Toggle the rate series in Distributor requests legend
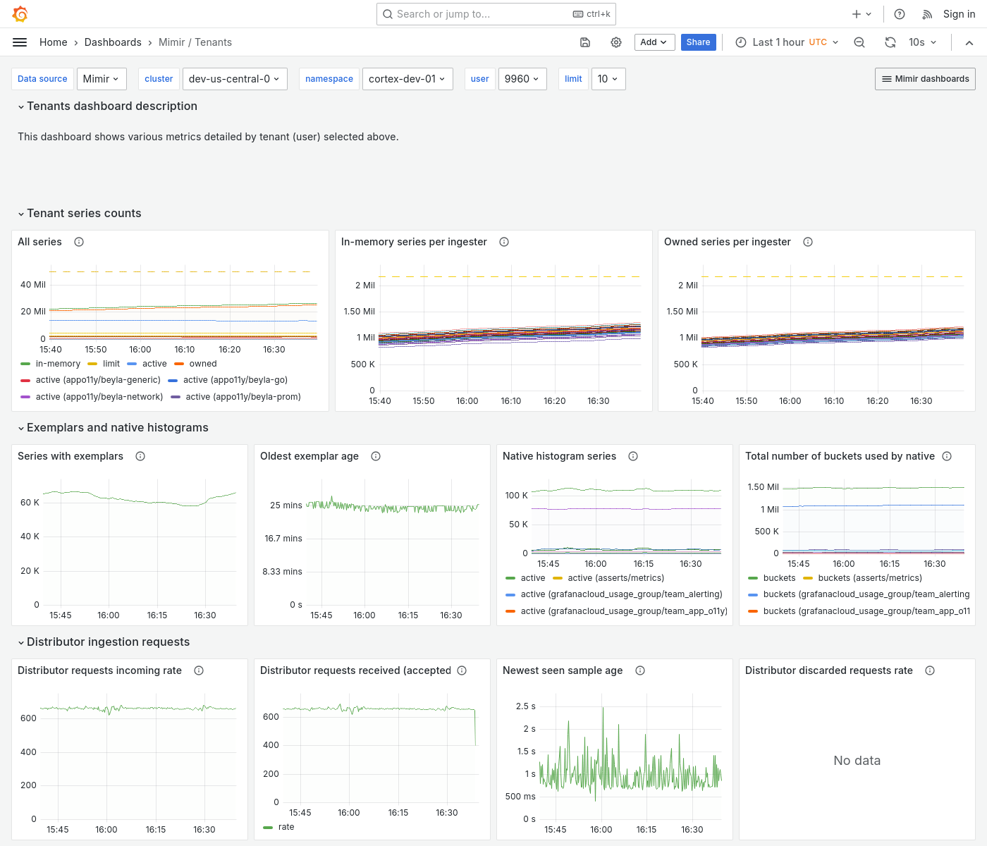Screen dimensions: 987x846 [x=285, y=827]
